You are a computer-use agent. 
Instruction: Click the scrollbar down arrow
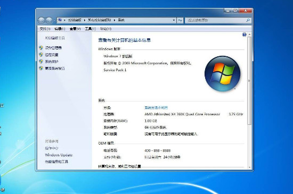pos(249,167)
